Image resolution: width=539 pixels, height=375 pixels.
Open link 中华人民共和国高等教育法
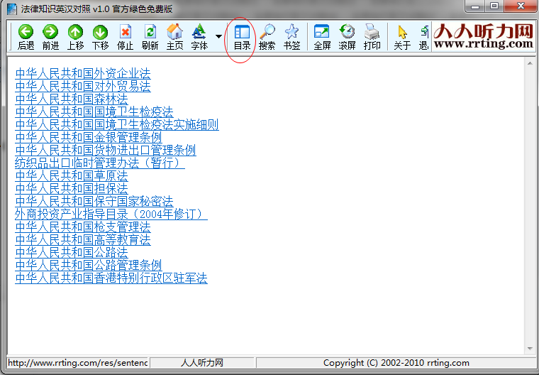pyautogui.click(x=83, y=239)
